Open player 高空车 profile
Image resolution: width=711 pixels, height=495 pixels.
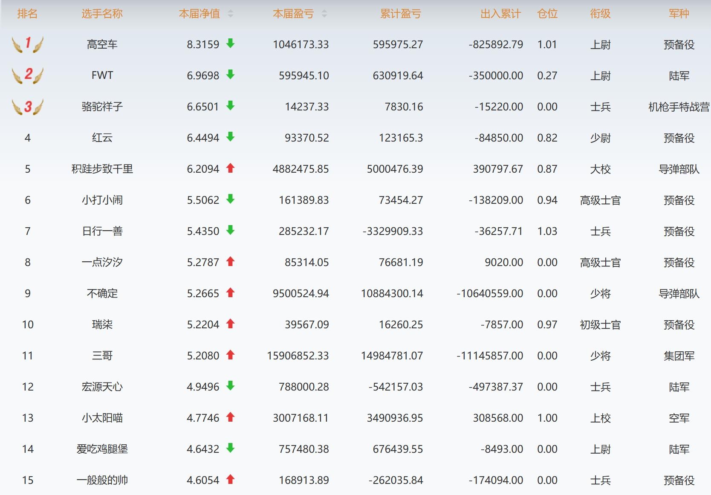(102, 44)
